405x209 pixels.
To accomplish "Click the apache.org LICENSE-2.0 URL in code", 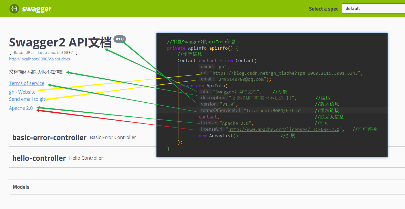I will tap(284, 129).
